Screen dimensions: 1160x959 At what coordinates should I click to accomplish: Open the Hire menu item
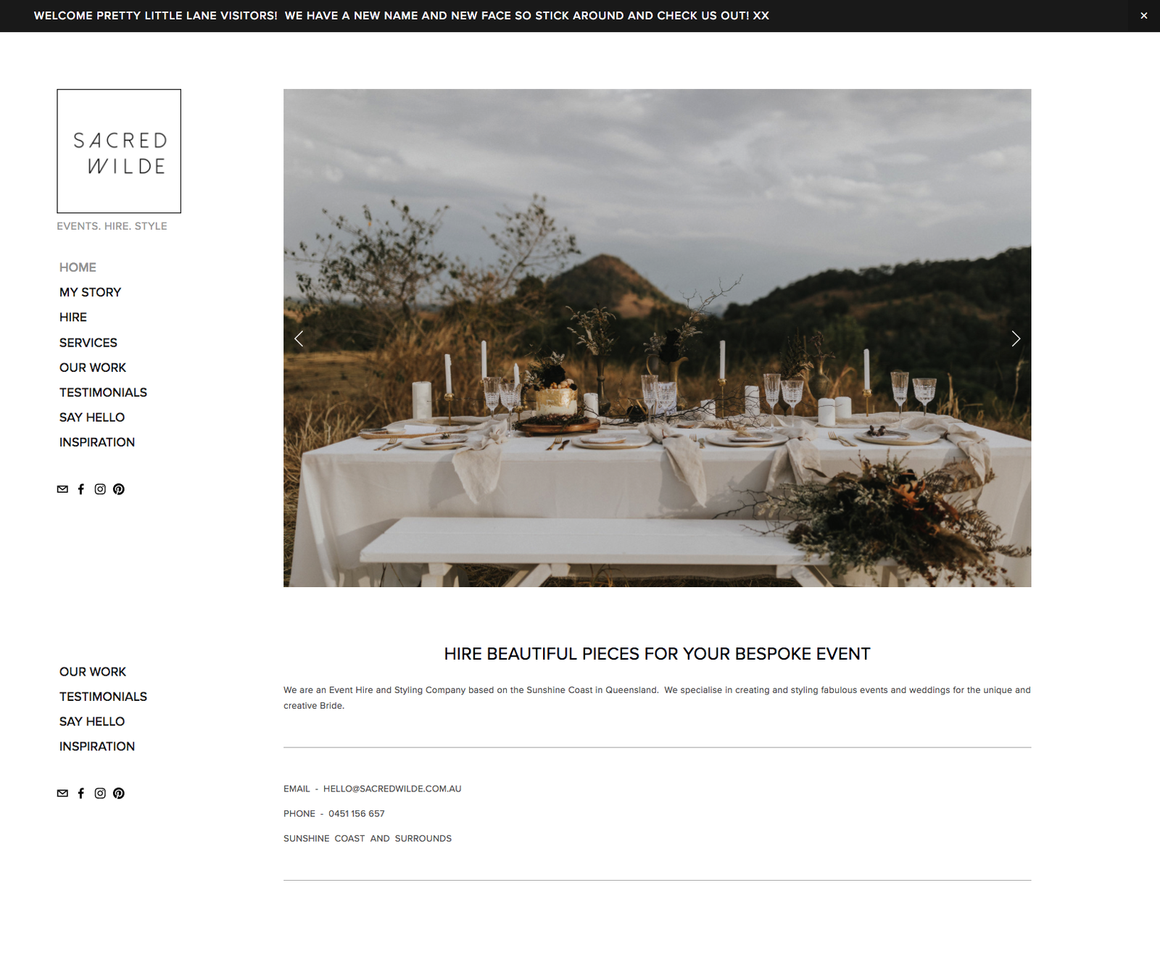(73, 317)
